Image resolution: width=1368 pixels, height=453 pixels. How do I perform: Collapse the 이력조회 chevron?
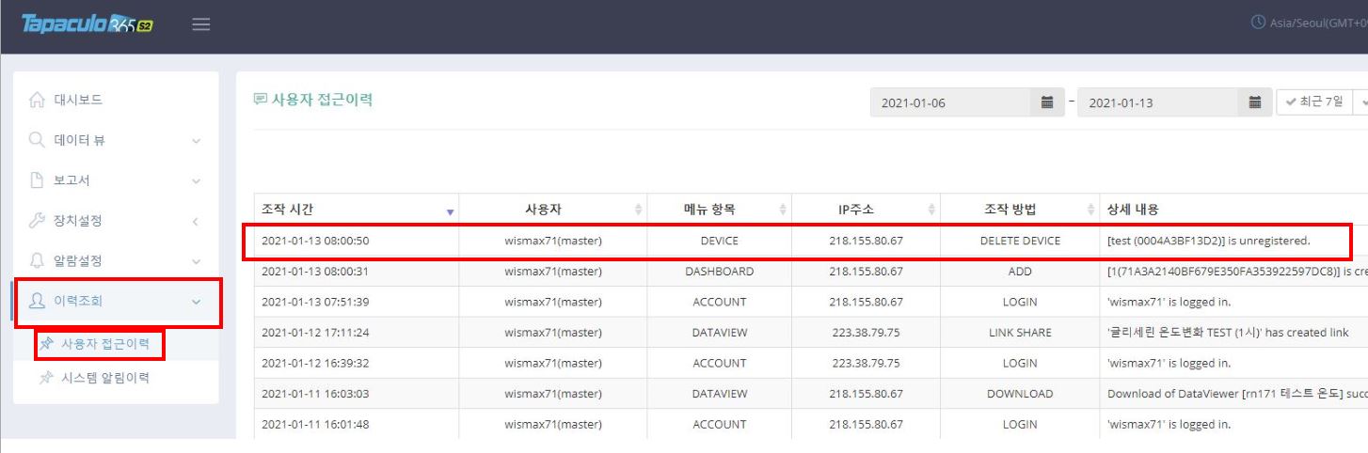(x=196, y=302)
